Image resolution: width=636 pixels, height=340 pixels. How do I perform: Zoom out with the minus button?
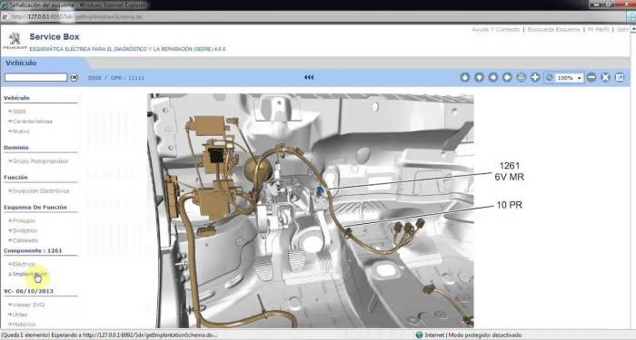591,77
